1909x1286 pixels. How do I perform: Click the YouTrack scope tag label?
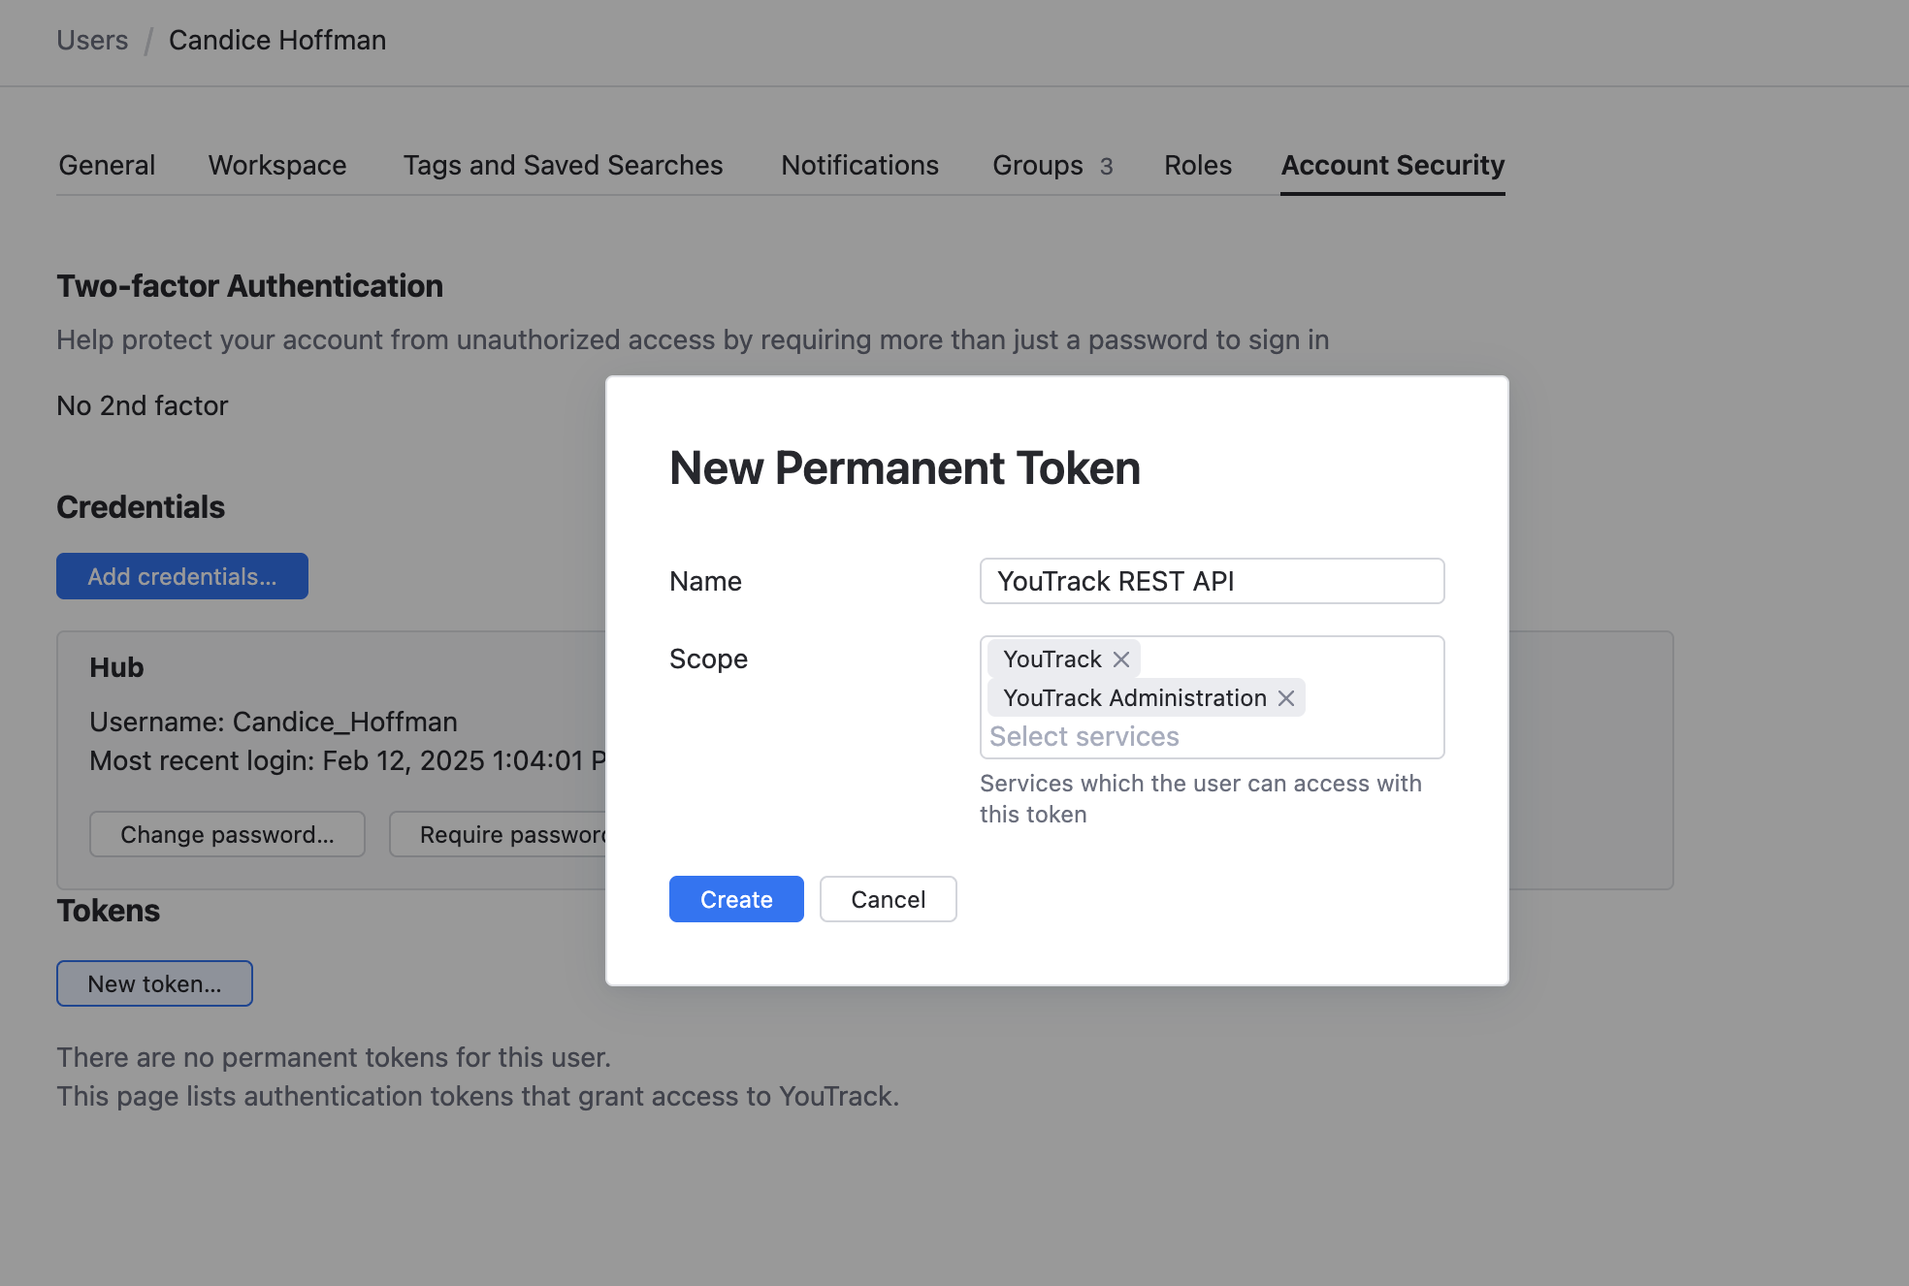1052,659
